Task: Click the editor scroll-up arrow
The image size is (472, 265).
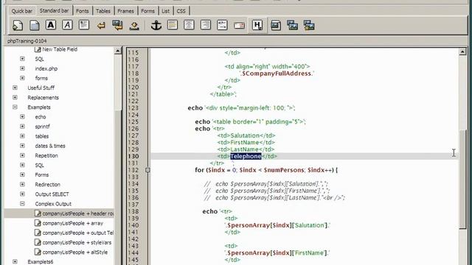Action: tap(462, 52)
